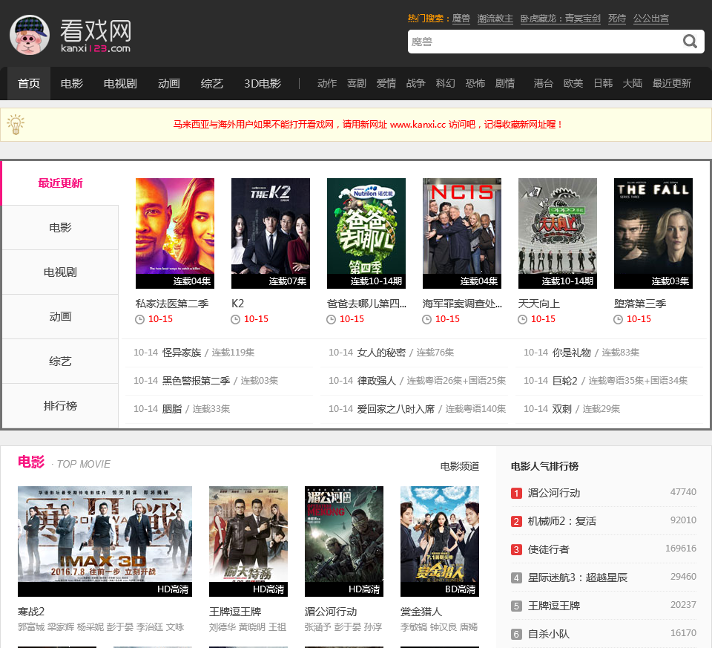
Task: Select 动画 in top navigation
Action: pos(169,84)
